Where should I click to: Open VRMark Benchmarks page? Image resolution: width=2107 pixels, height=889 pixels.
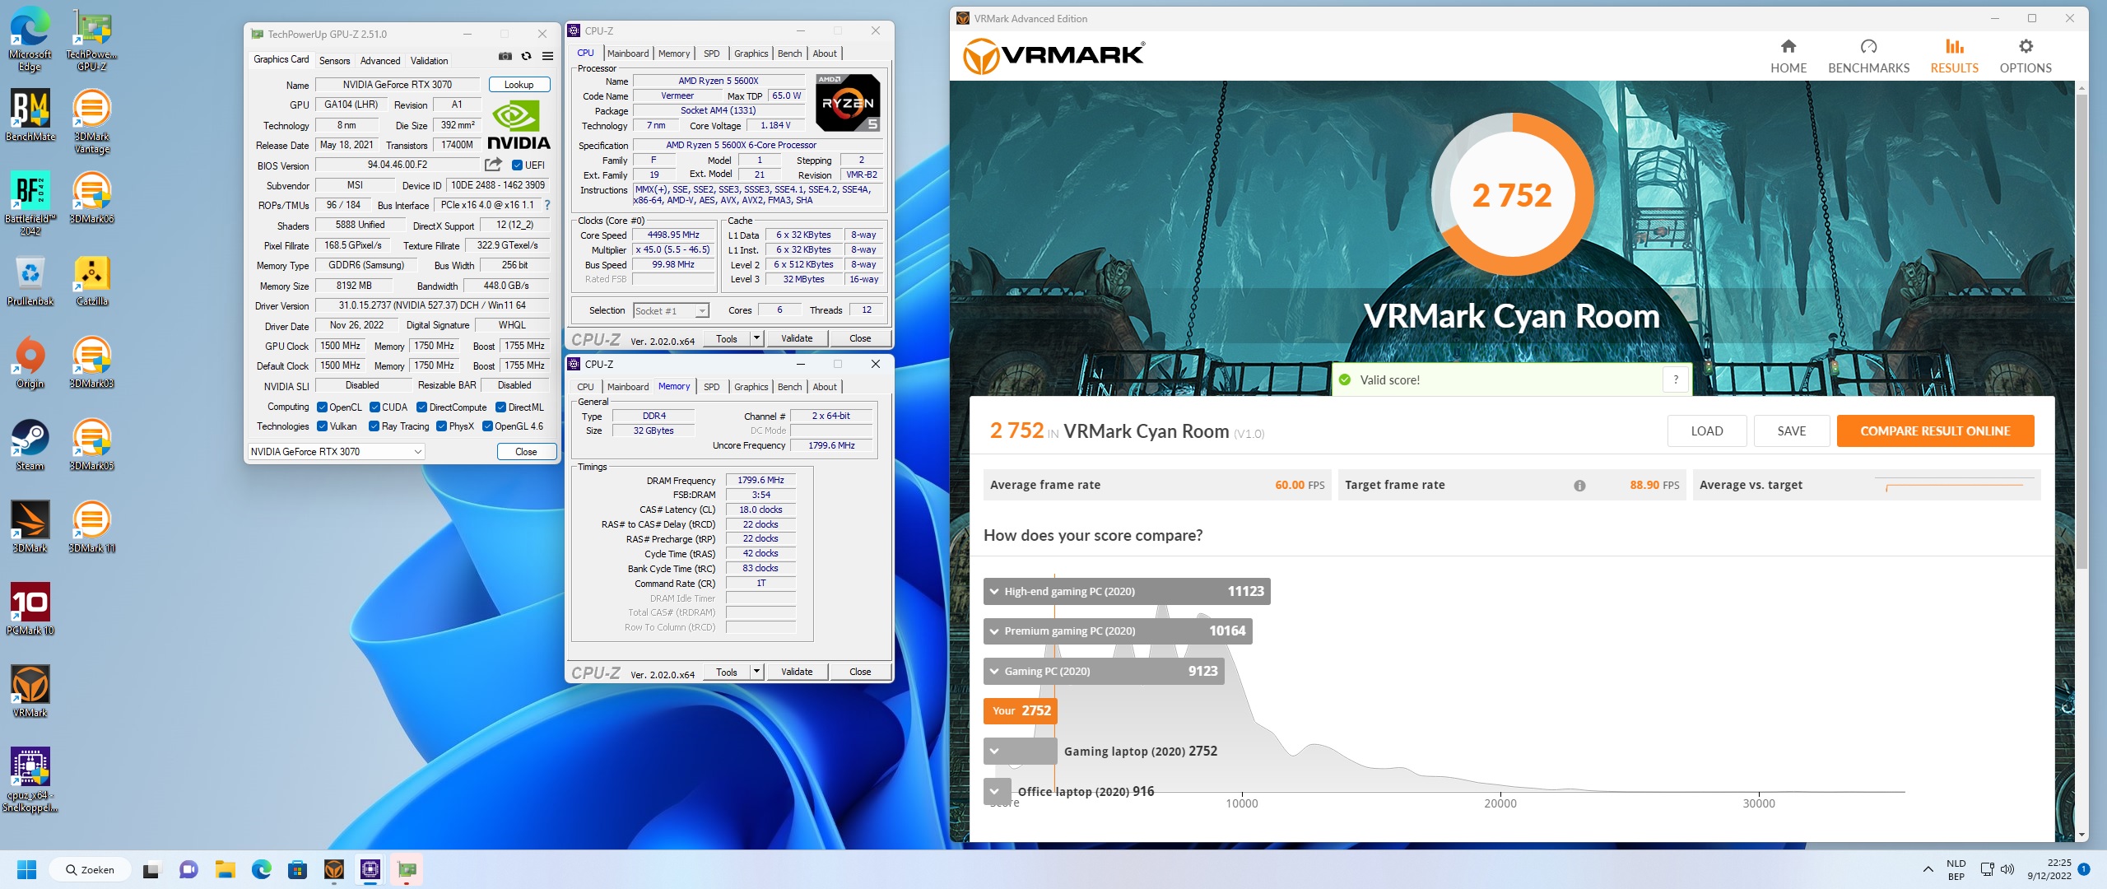coord(1868,56)
